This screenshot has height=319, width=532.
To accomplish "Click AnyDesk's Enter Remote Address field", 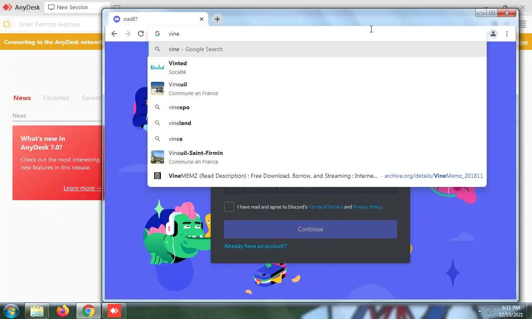I will point(58,25).
